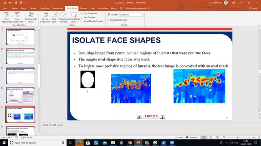Check spelling icon in status bar
The height and width of the screenshot is (146, 261).
(x=17, y=137)
